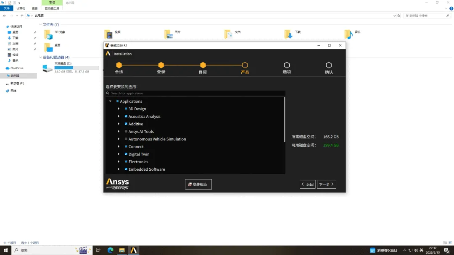Screen dimensions: 454x255
Task: Click the Explorer search box
Action: (427, 16)
